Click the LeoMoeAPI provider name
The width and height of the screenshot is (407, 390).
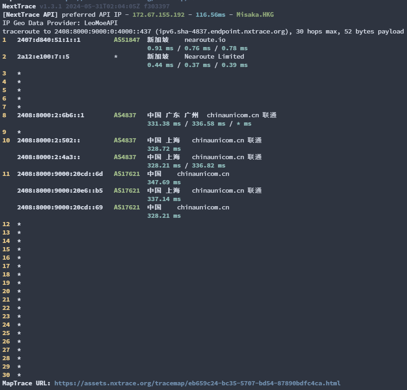101,23
